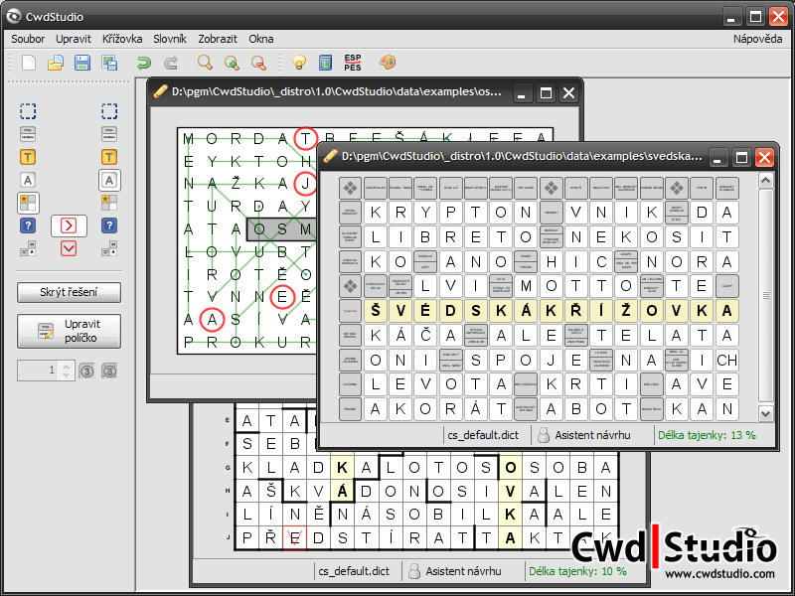Zoom out with minus magnifier
Screen dimensions: 795x596
coord(258,63)
